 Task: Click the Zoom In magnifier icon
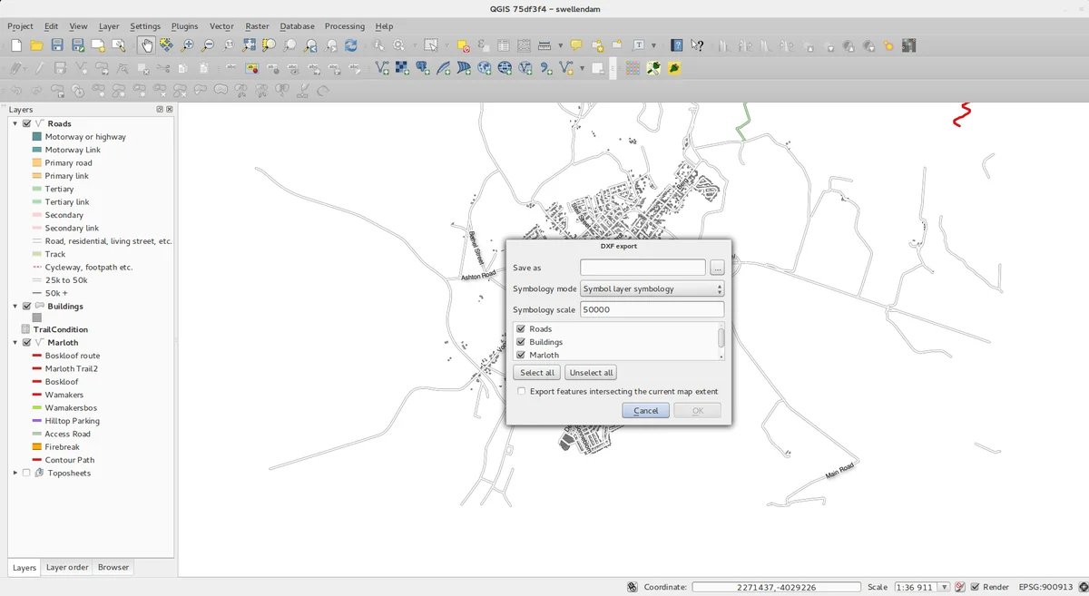click(x=188, y=45)
